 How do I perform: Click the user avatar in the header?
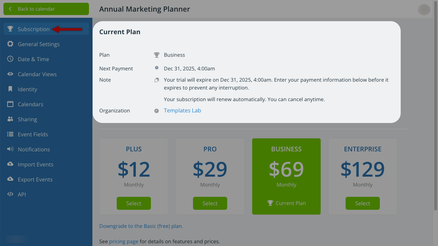(424, 10)
